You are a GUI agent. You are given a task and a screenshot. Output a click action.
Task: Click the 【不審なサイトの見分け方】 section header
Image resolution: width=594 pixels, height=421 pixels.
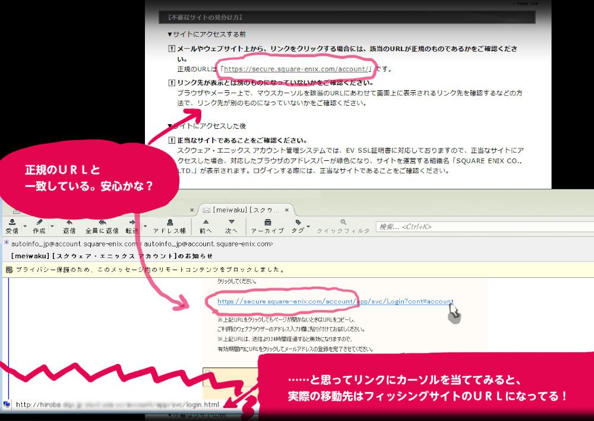click(x=347, y=17)
